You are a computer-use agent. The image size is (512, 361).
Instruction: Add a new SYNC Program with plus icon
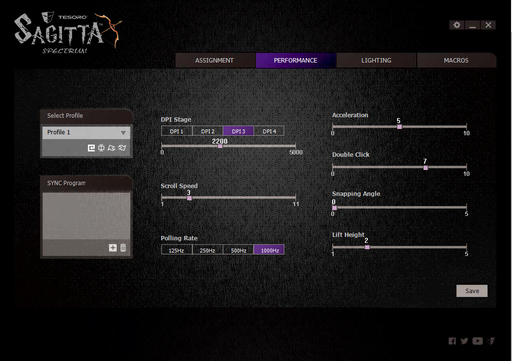112,248
